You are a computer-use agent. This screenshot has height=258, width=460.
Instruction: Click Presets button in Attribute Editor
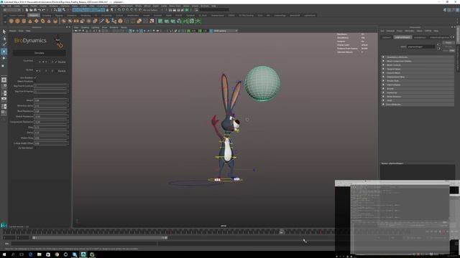(x=448, y=47)
